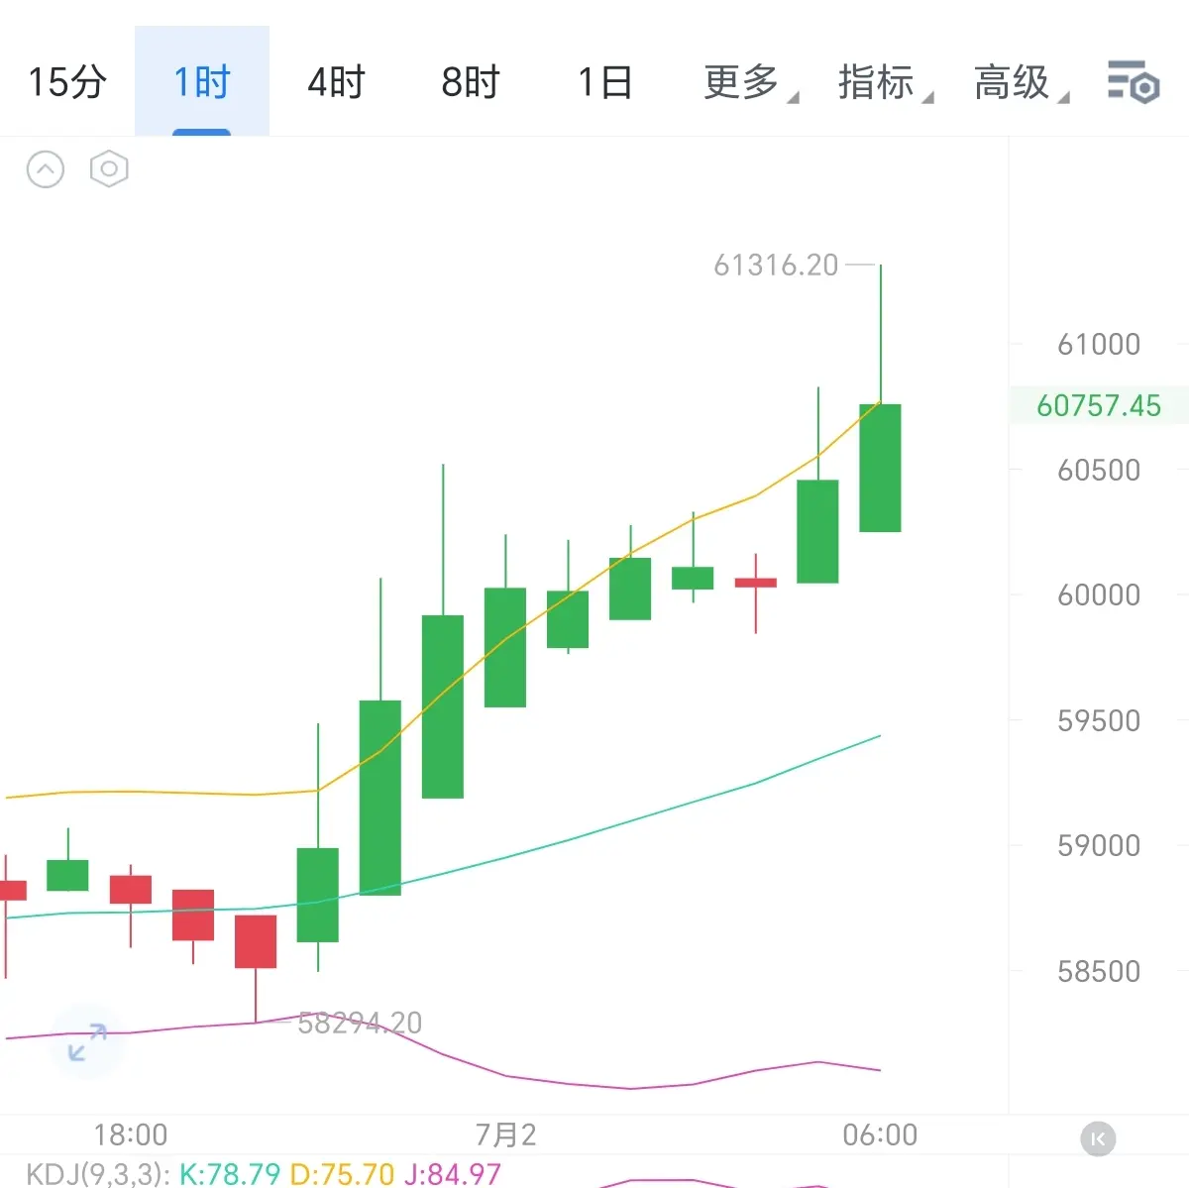Click the 60500 price axis label
1189x1188 pixels.
coord(1099,470)
